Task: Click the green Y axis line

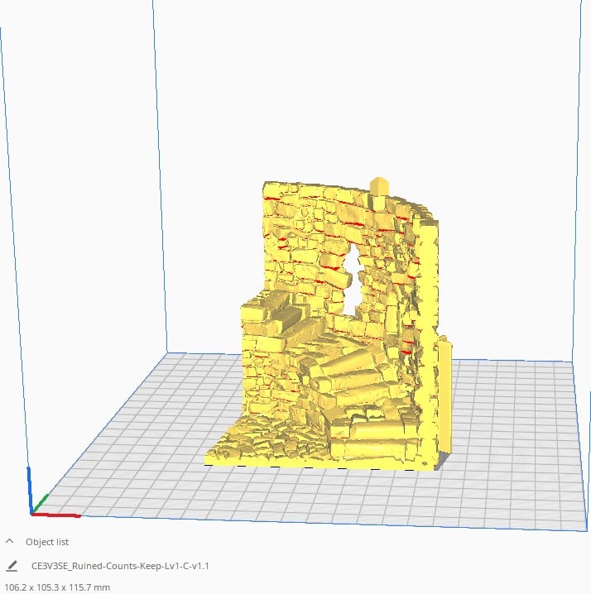Action: coord(42,501)
